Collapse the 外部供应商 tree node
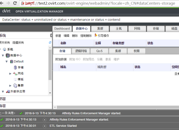The width and height of the screenshot is (179, 130). tap(3, 92)
